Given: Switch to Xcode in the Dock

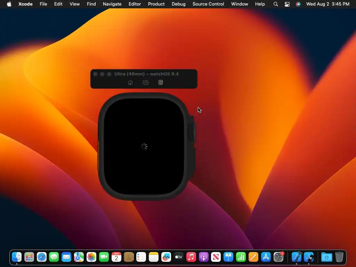Looking at the screenshot, I should click(x=297, y=257).
